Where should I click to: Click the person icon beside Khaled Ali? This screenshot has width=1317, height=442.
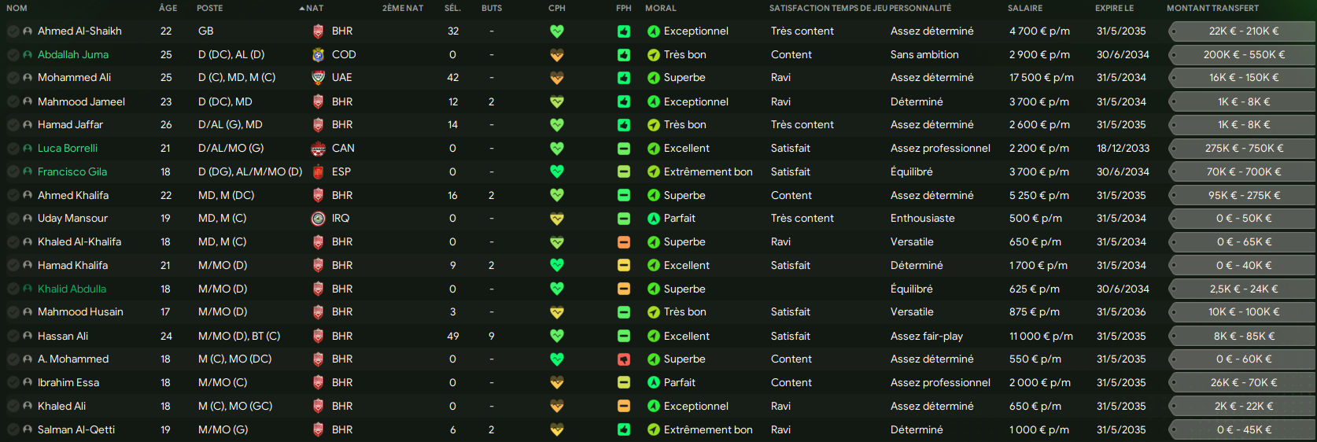28,407
